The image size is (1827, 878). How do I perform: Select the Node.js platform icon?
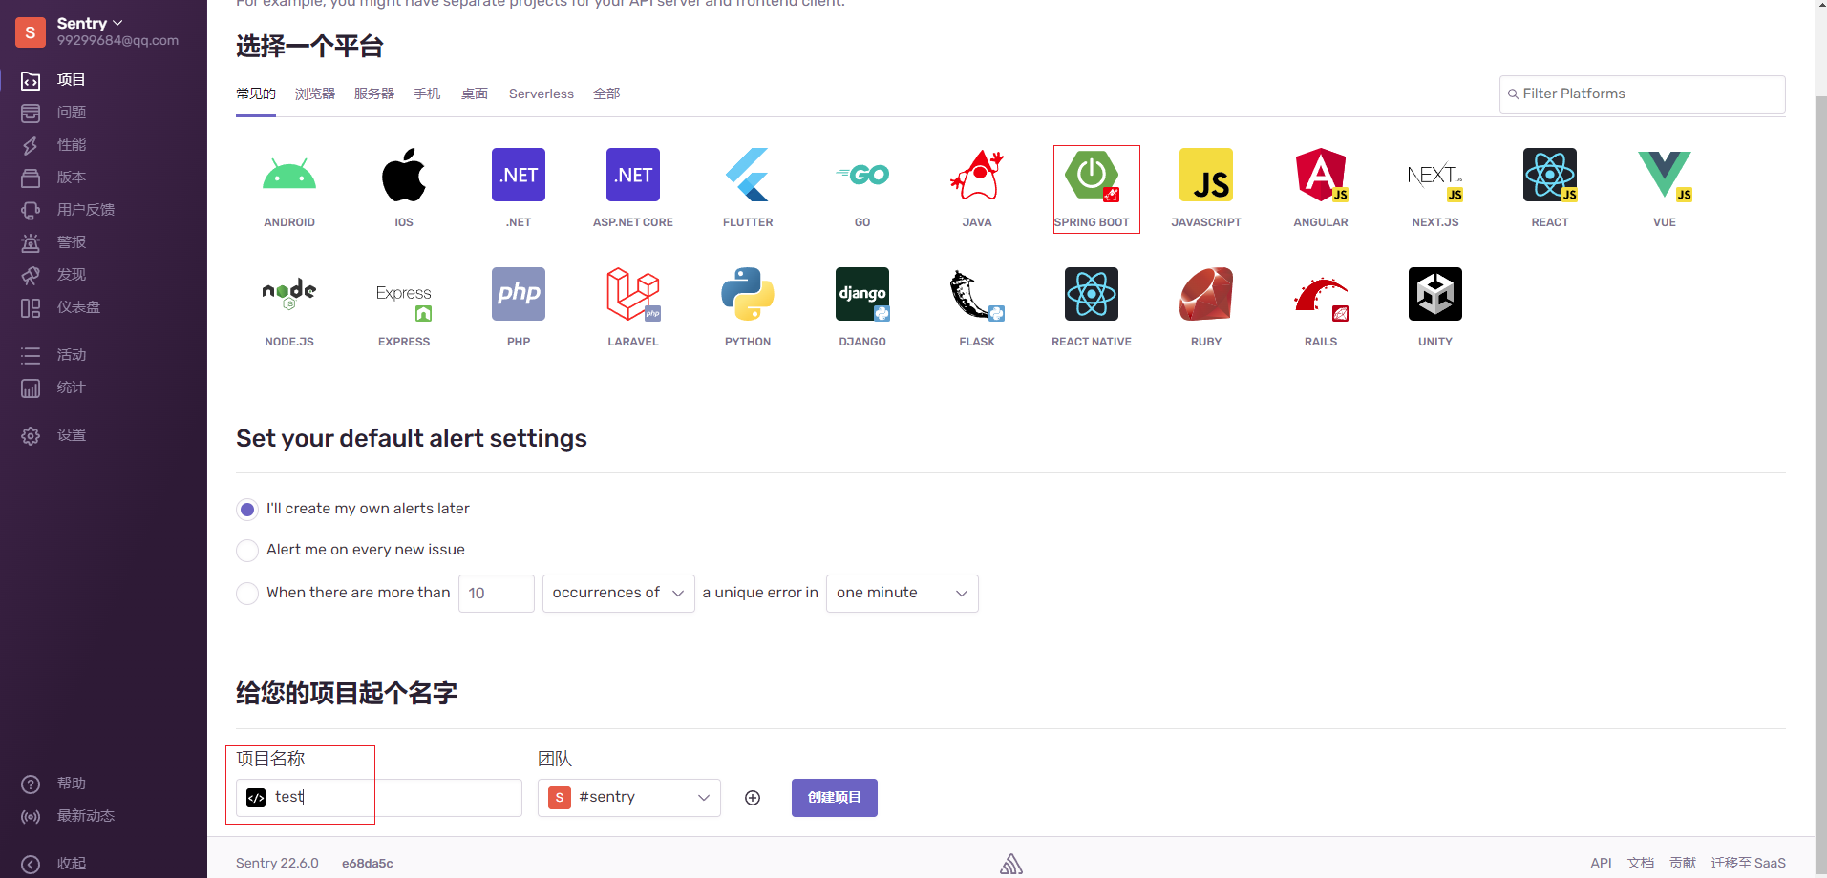click(x=289, y=294)
